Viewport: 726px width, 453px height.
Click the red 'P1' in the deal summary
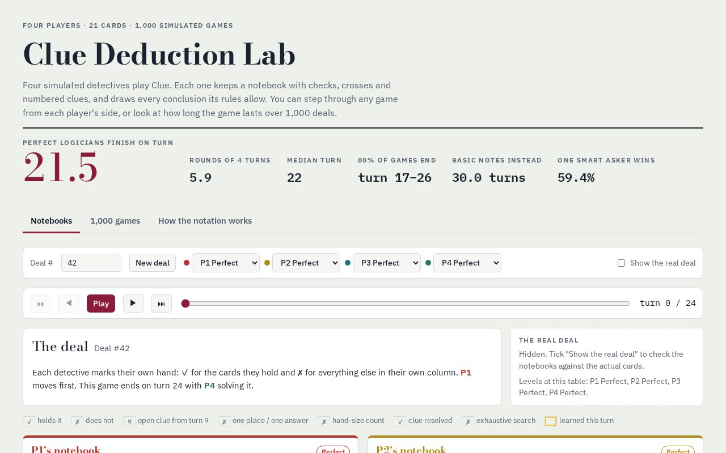466,373
